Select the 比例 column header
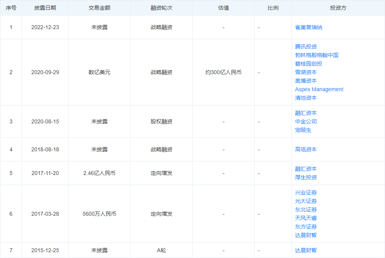The width and height of the screenshot is (385, 258). [x=273, y=8]
